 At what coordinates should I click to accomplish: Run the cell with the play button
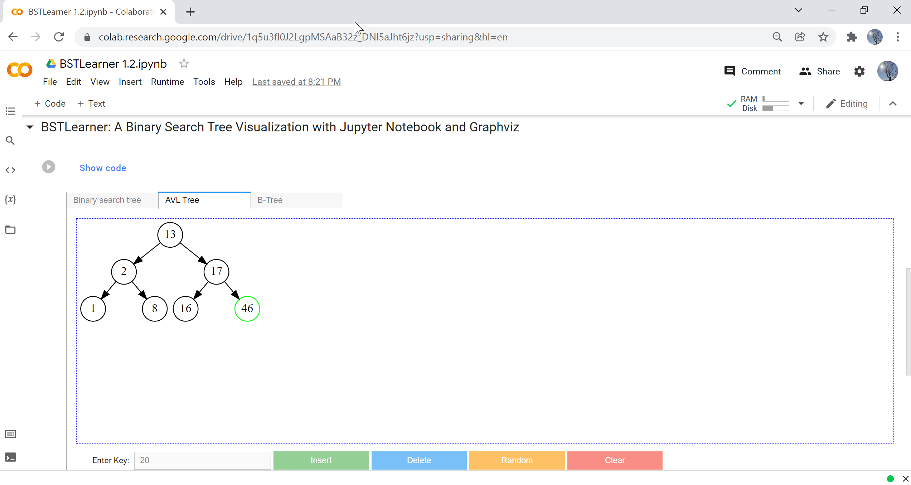(49, 167)
